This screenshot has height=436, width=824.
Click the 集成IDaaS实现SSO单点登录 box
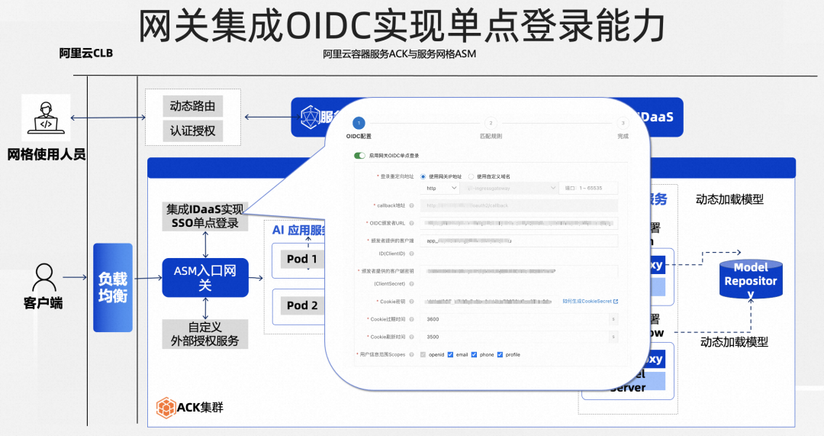[x=205, y=216]
